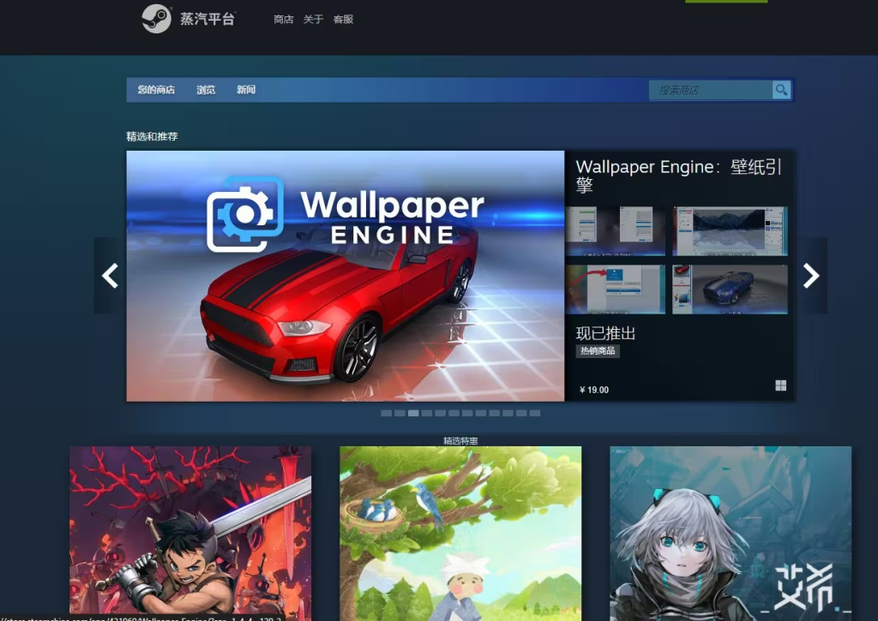Open the 商店 menu in the header
Viewport: 878px width, 621px height.
pyautogui.click(x=283, y=20)
